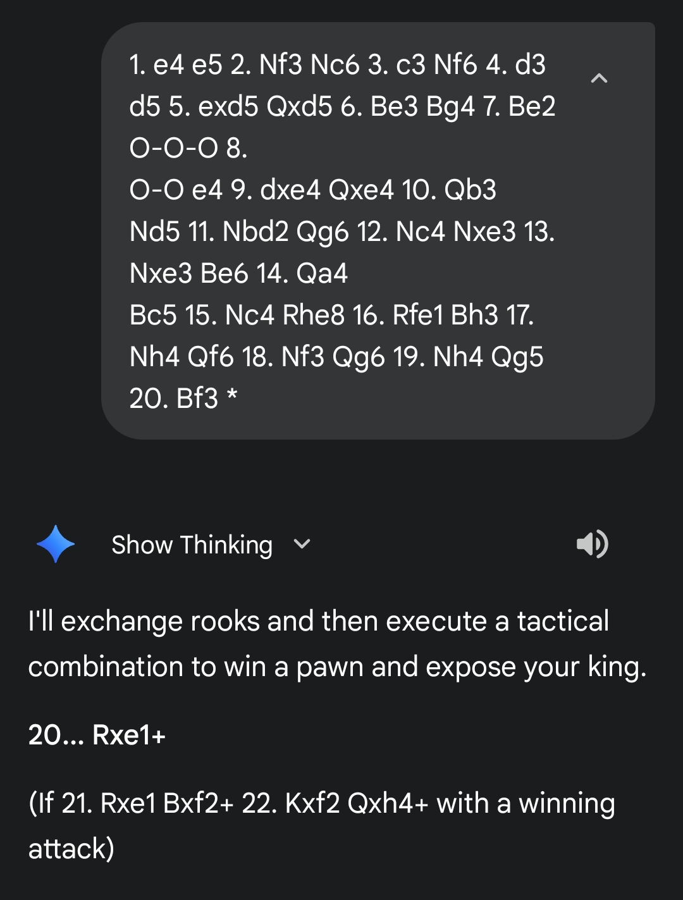
Task: Click the line ending with 7. Be2
Action: [342, 106]
